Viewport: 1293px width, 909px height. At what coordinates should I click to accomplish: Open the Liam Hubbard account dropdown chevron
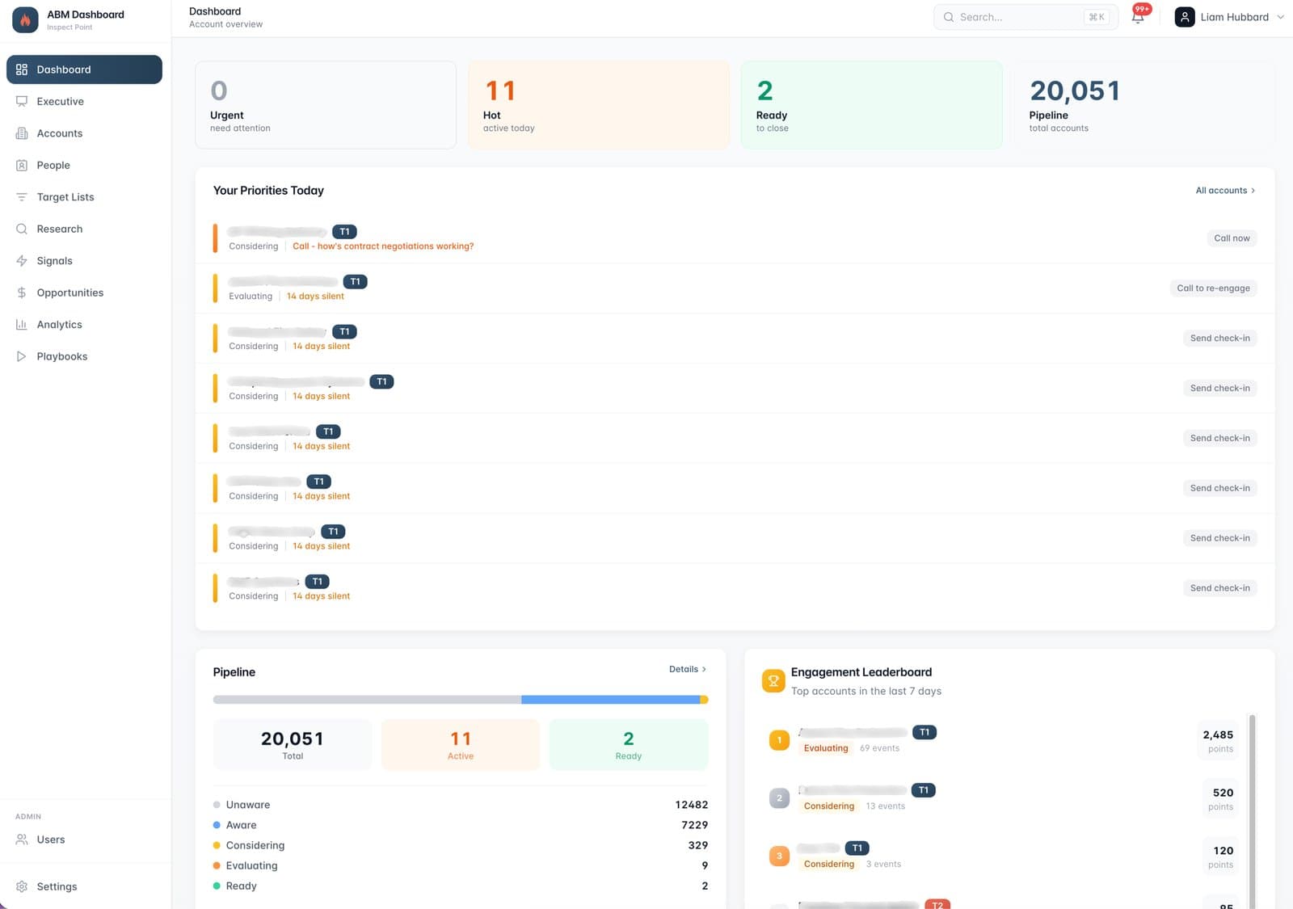[x=1280, y=17]
